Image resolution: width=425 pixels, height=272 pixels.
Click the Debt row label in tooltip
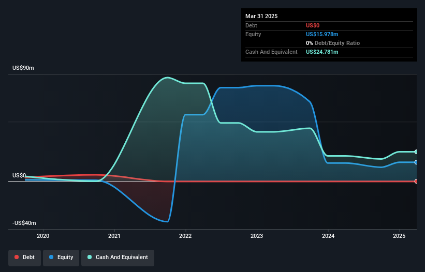pyautogui.click(x=251, y=25)
